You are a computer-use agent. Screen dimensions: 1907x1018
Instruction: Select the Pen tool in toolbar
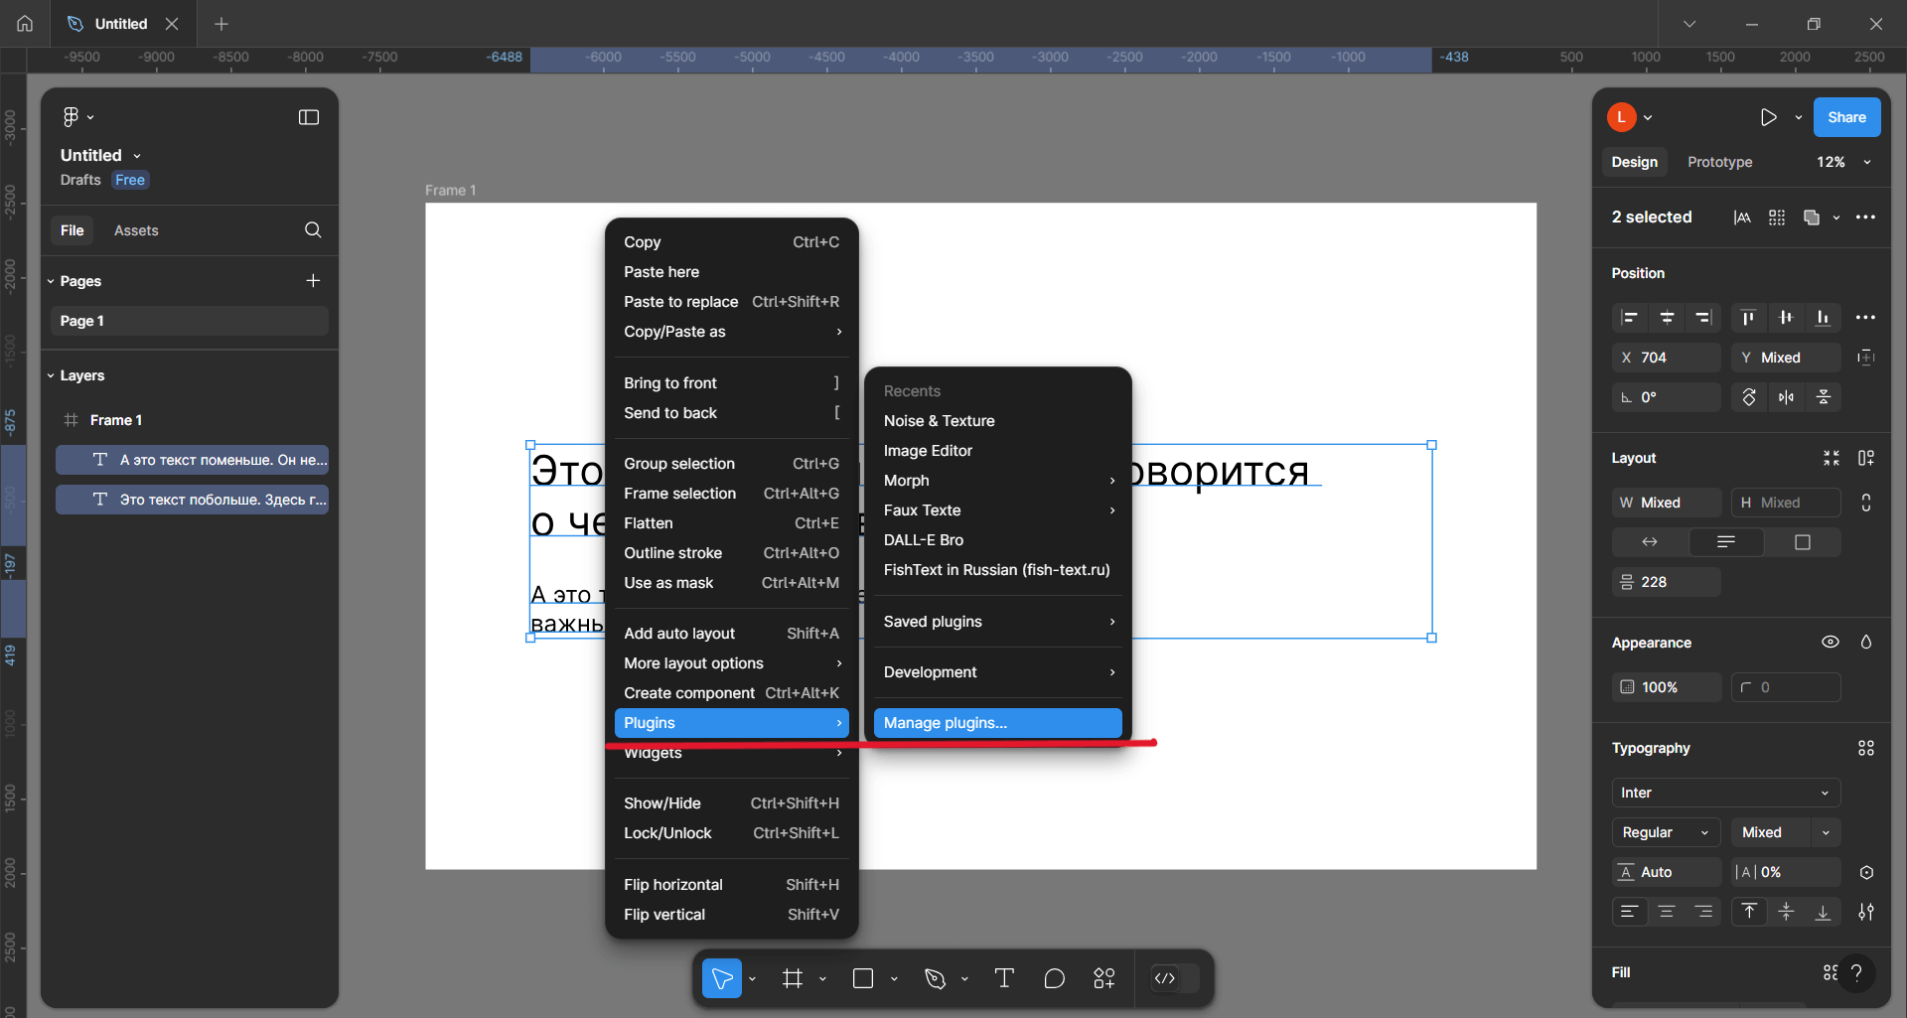(x=935, y=979)
